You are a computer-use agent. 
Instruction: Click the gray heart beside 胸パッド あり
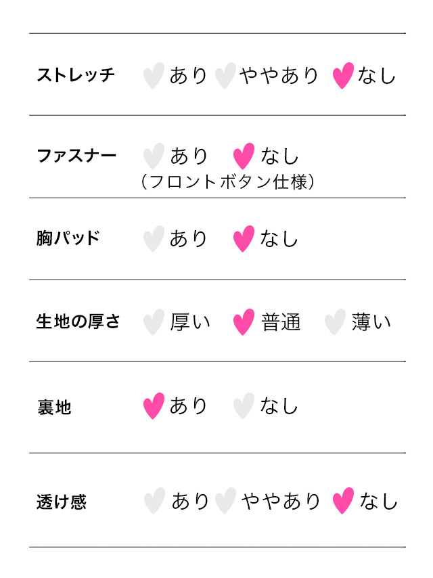pos(154,239)
